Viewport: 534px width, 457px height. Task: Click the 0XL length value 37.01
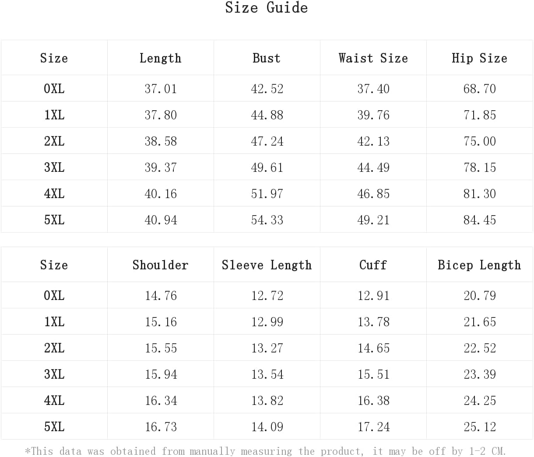click(161, 89)
